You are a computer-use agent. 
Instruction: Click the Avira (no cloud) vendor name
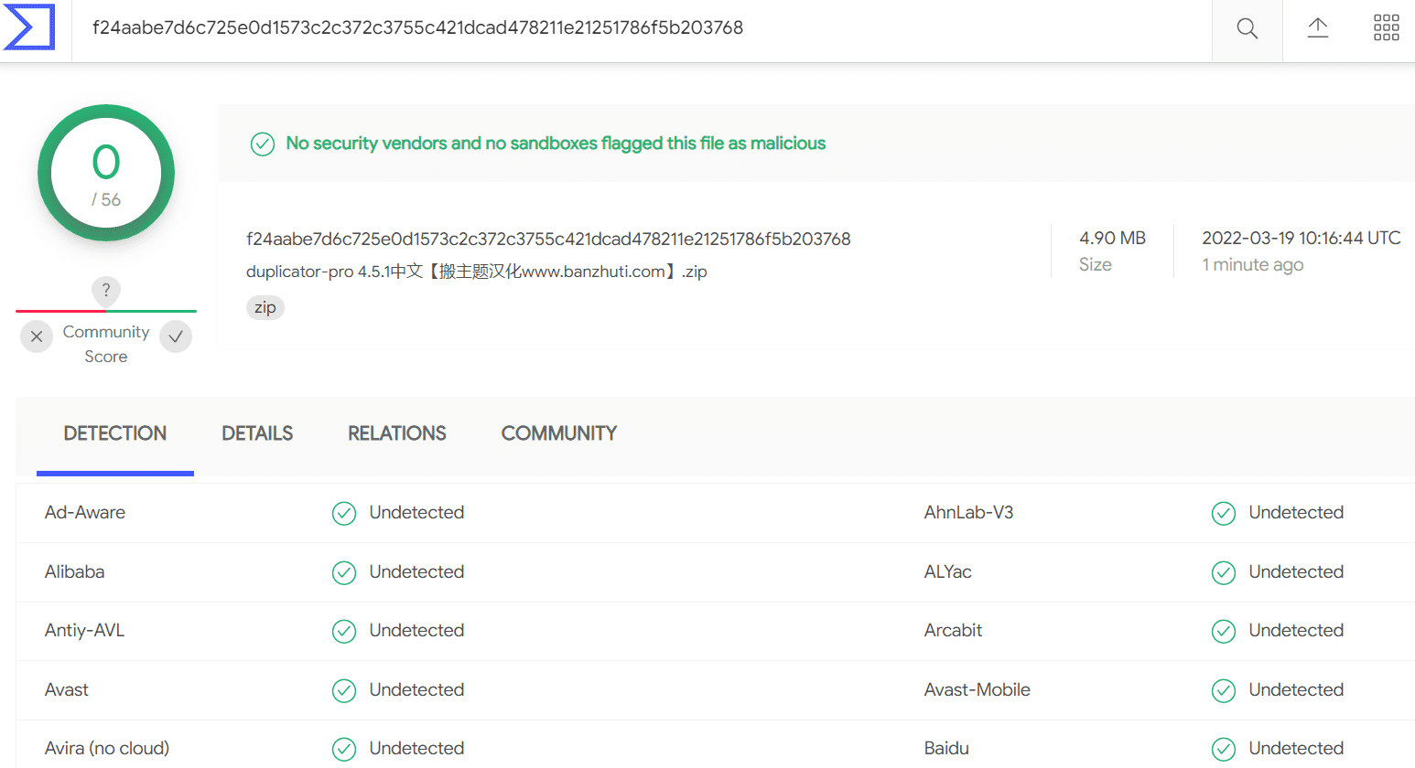click(x=107, y=748)
